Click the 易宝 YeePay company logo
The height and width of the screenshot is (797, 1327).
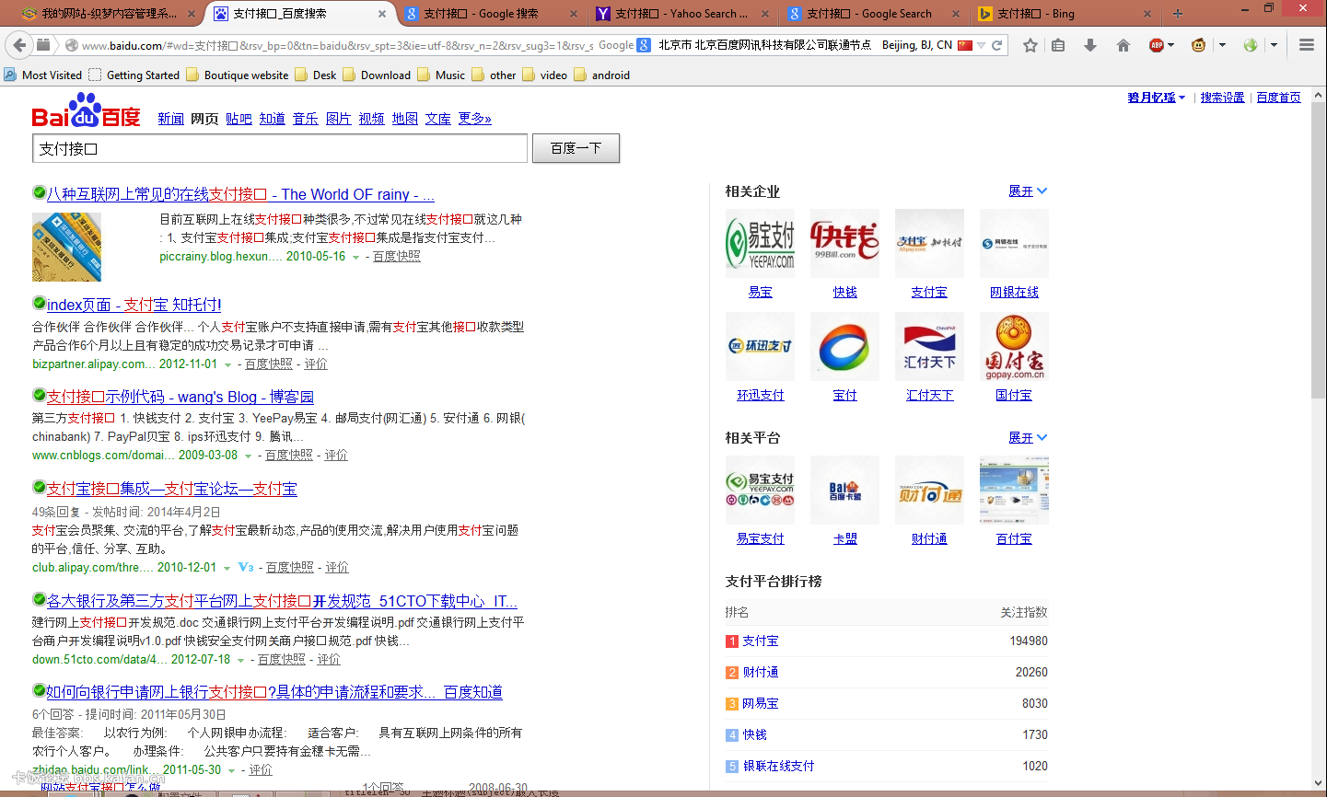[760, 243]
